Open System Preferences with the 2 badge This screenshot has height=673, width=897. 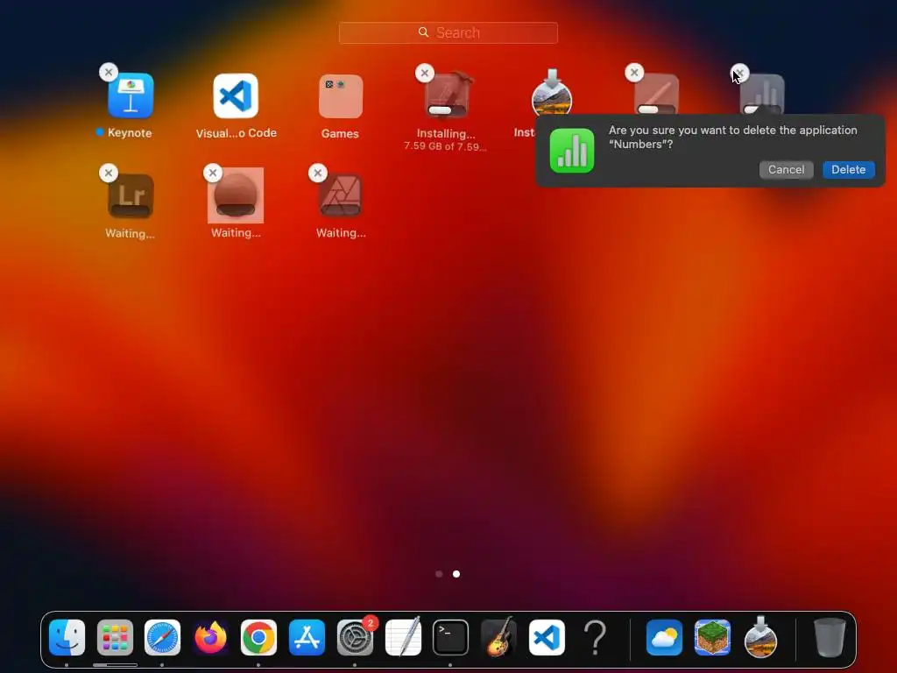[356, 637]
